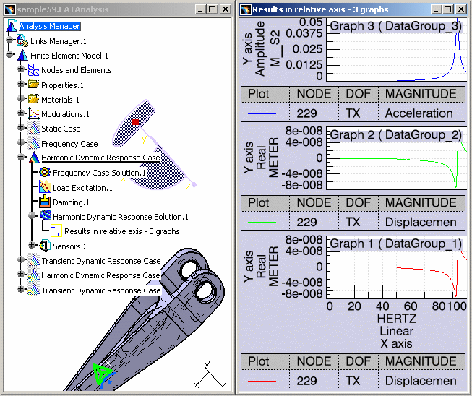
Task: Expand the Materials.1 node
Action: [20, 98]
